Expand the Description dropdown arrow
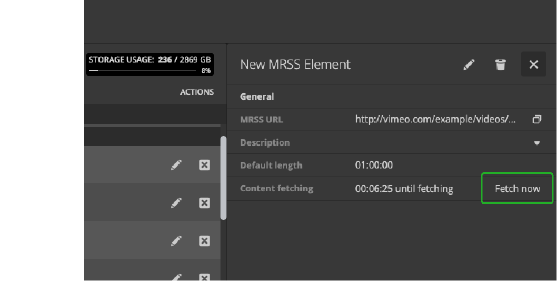557x281 pixels. pyautogui.click(x=537, y=143)
